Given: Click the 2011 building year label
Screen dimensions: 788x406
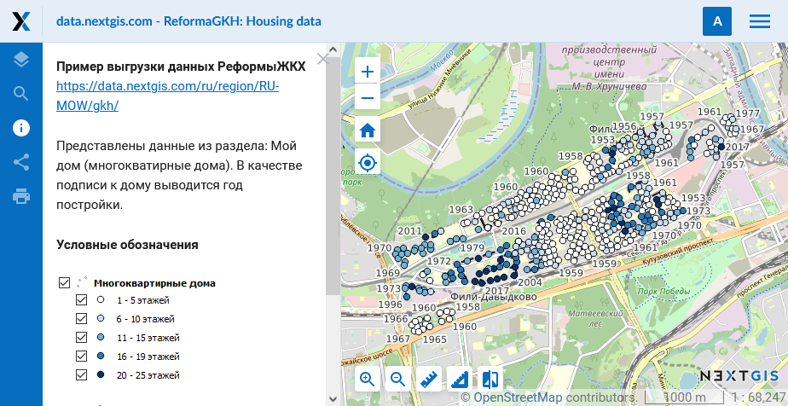Looking at the screenshot, I should [410, 231].
